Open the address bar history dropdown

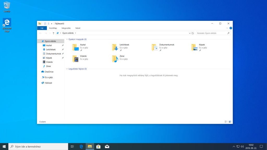pos(190,33)
